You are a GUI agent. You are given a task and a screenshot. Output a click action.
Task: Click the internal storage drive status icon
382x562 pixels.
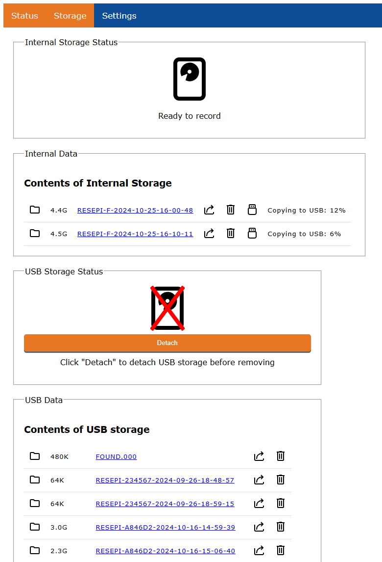(190, 79)
